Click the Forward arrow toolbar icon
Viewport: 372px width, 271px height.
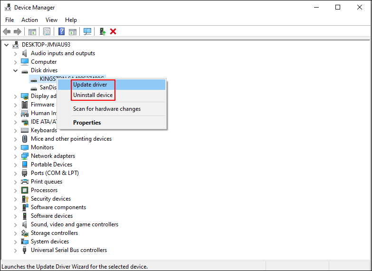[18, 31]
